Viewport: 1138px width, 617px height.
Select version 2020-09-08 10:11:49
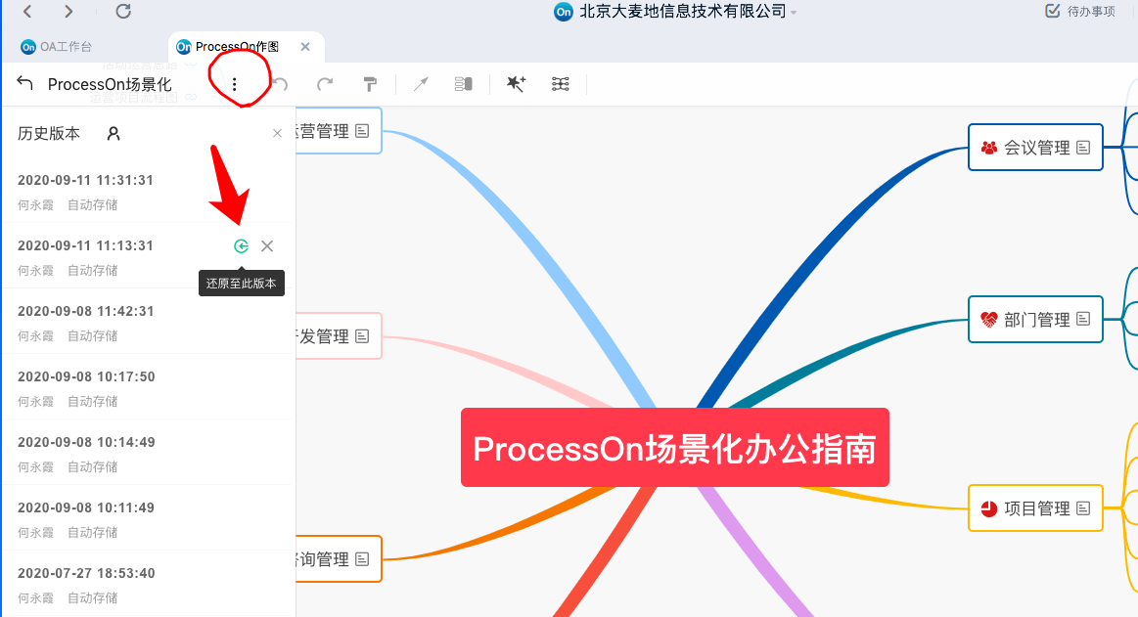pyautogui.click(x=149, y=517)
